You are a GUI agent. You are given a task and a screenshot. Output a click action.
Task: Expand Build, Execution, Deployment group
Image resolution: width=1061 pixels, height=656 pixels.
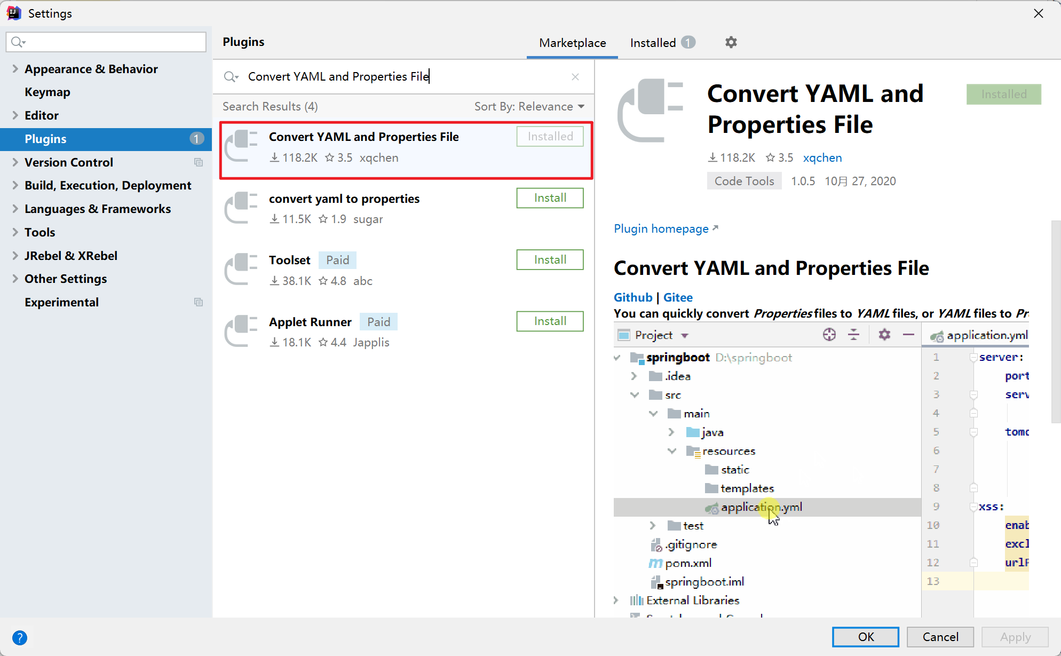(15, 185)
